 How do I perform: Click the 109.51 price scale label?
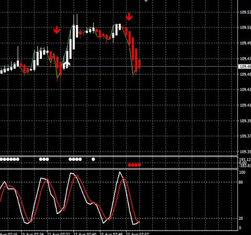tap(245, 27)
